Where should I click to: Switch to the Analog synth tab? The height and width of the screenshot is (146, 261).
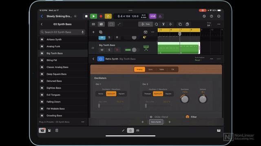point(139,69)
